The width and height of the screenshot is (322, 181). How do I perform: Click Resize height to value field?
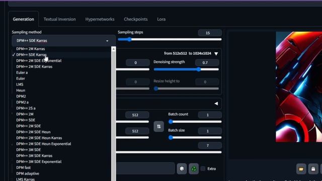(207, 82)
